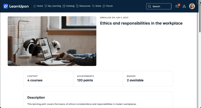Open the Forum page
This screenshot has height=108, width=201.
coord(108,6)
